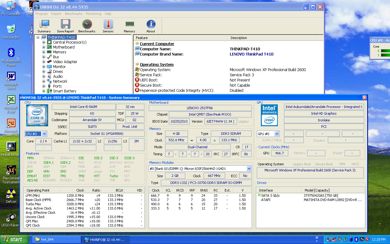Viewport: 390px width, 244px height.
Task: Open the Help menu
Action: pos(108,14)
